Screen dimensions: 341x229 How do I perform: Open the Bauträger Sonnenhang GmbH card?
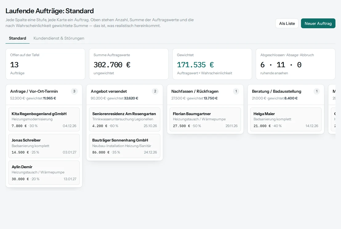pos(125,146)
